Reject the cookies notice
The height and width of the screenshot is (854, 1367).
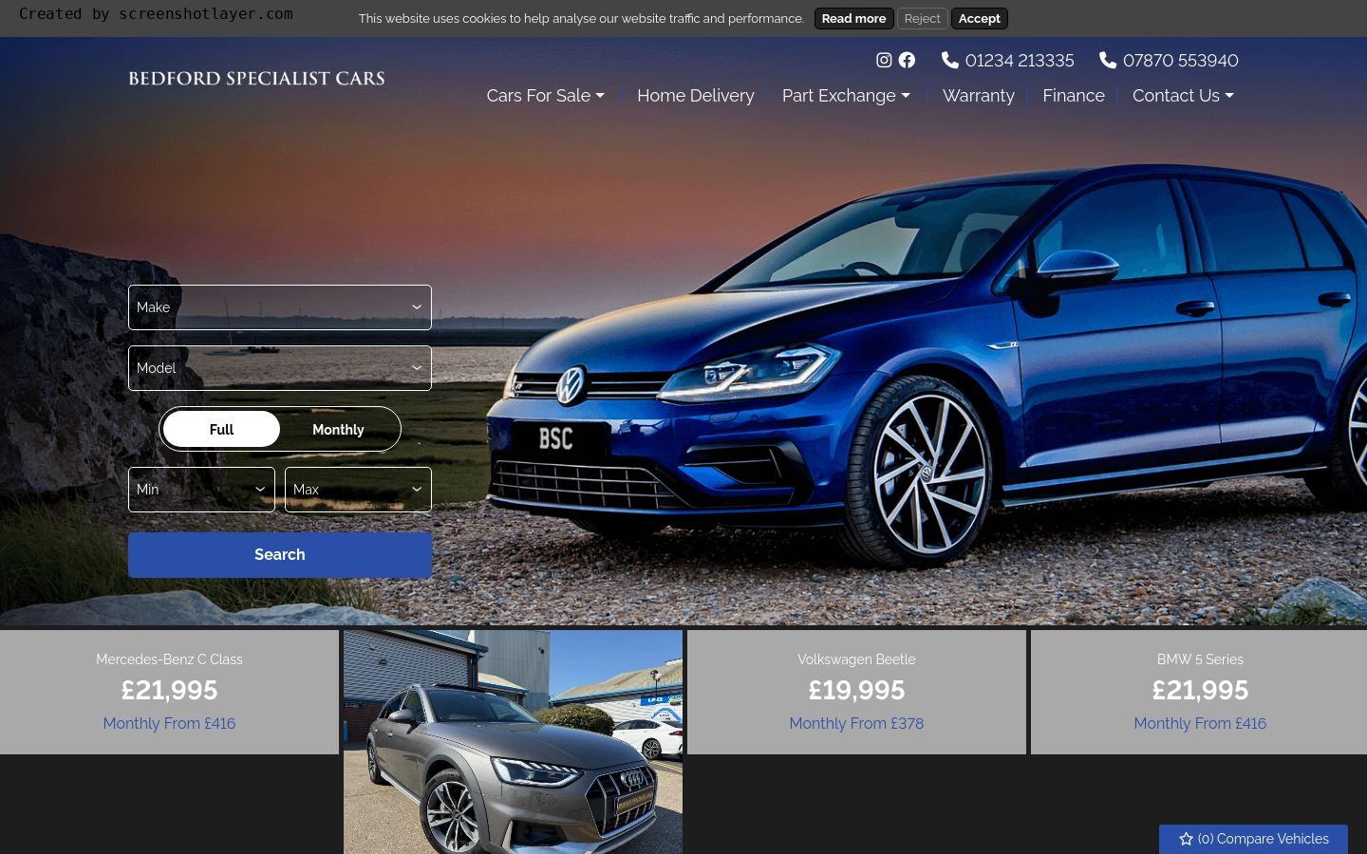click(x=922, y=18)
